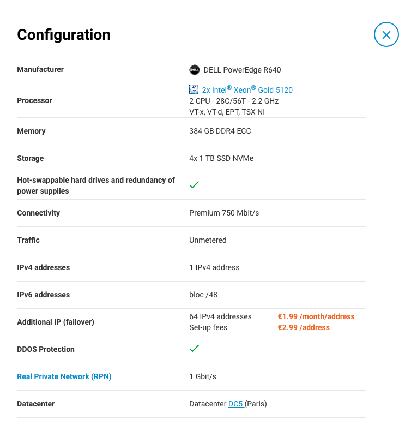Click the Additional IP (failover) label
This screenshot has height=425, width=411.
coord(56,322)
